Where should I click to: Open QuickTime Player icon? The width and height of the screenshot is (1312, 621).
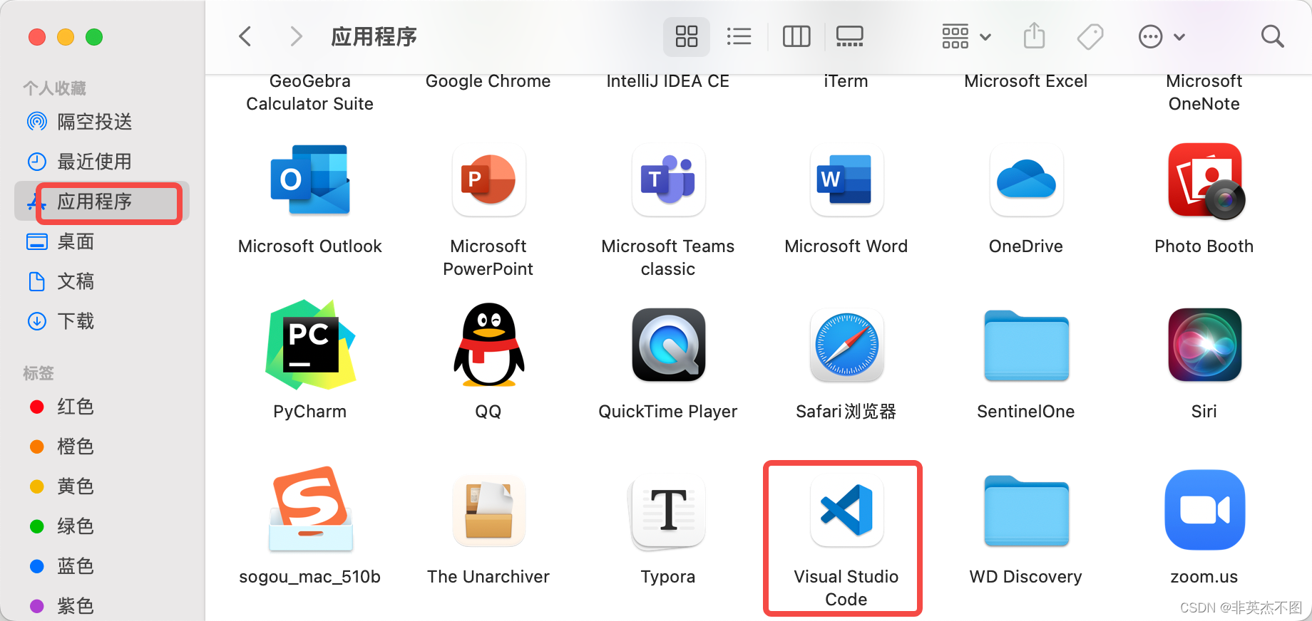tap(668, 345)
